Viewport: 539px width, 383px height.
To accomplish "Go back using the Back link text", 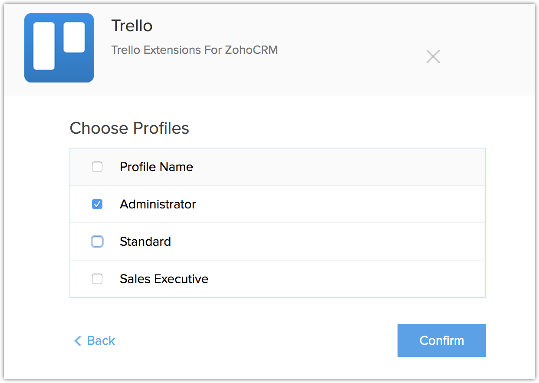I will tap(101, 341).
